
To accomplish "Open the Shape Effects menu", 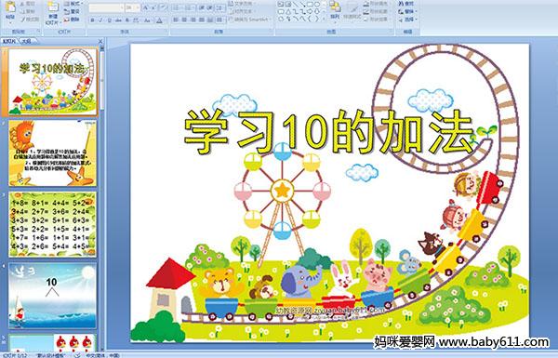I will [x=376, y=20].
